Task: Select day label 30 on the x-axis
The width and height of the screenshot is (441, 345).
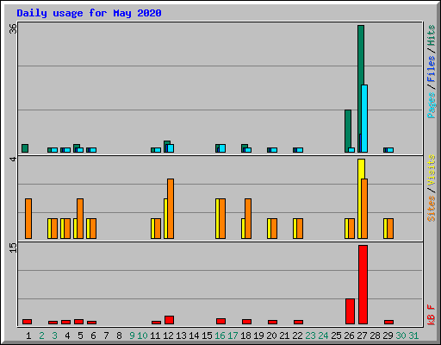Action: click(401, 336)
